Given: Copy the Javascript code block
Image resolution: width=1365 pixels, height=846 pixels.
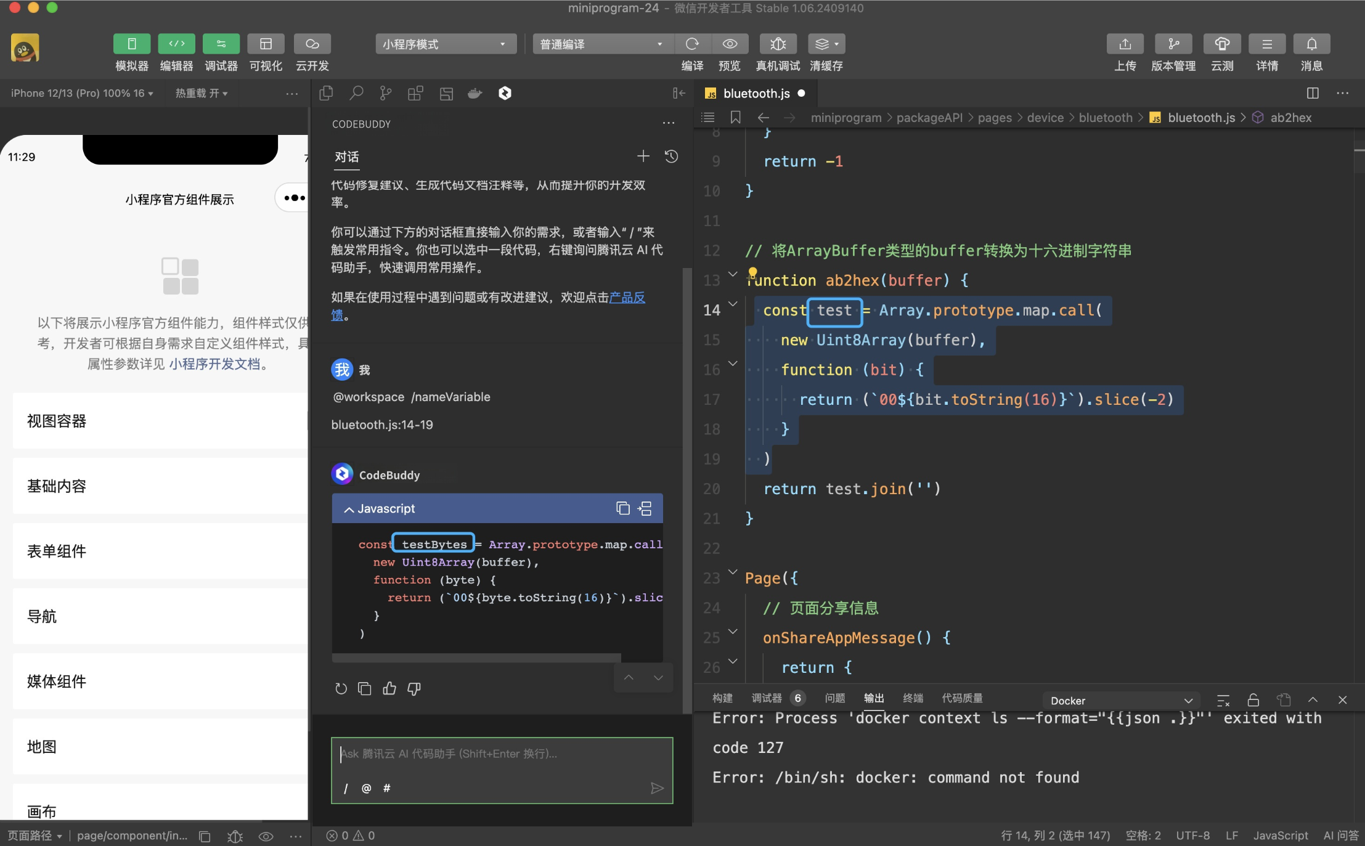Looking at the screenshot, I should (x=622, y=508).
